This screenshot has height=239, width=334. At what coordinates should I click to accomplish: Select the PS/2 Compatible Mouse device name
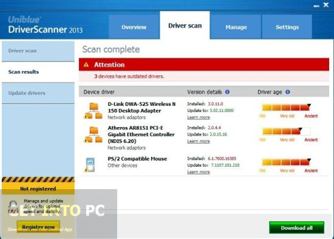[137, 159]
